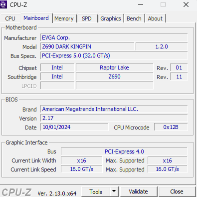Click the empty LPCIO vendor field
This screenshot has height=197, width=197.
[x=57, y=85]
